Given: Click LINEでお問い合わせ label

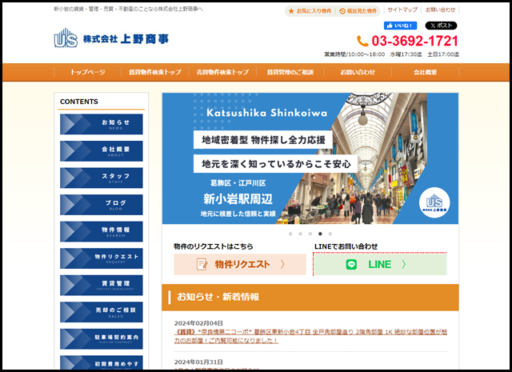Looking at the screenshot, I should (346, 246).
